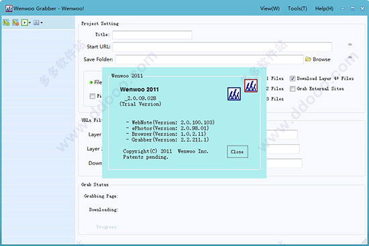Open the View(W) menu
Screen dimensions: 369x246
[270, 9]
